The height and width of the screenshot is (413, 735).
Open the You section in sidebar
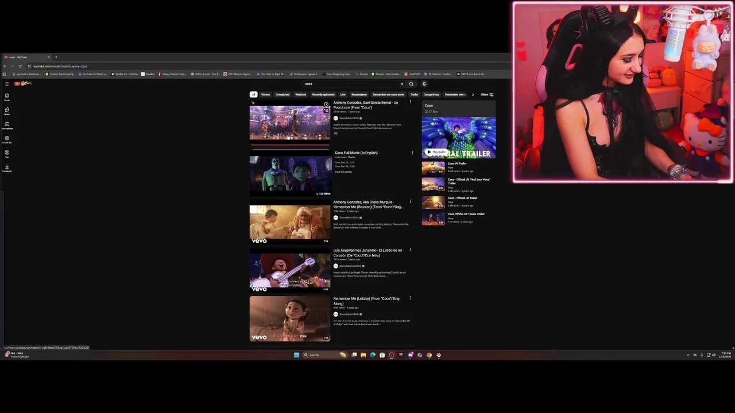pyautogui.click(x=7, y=154)
